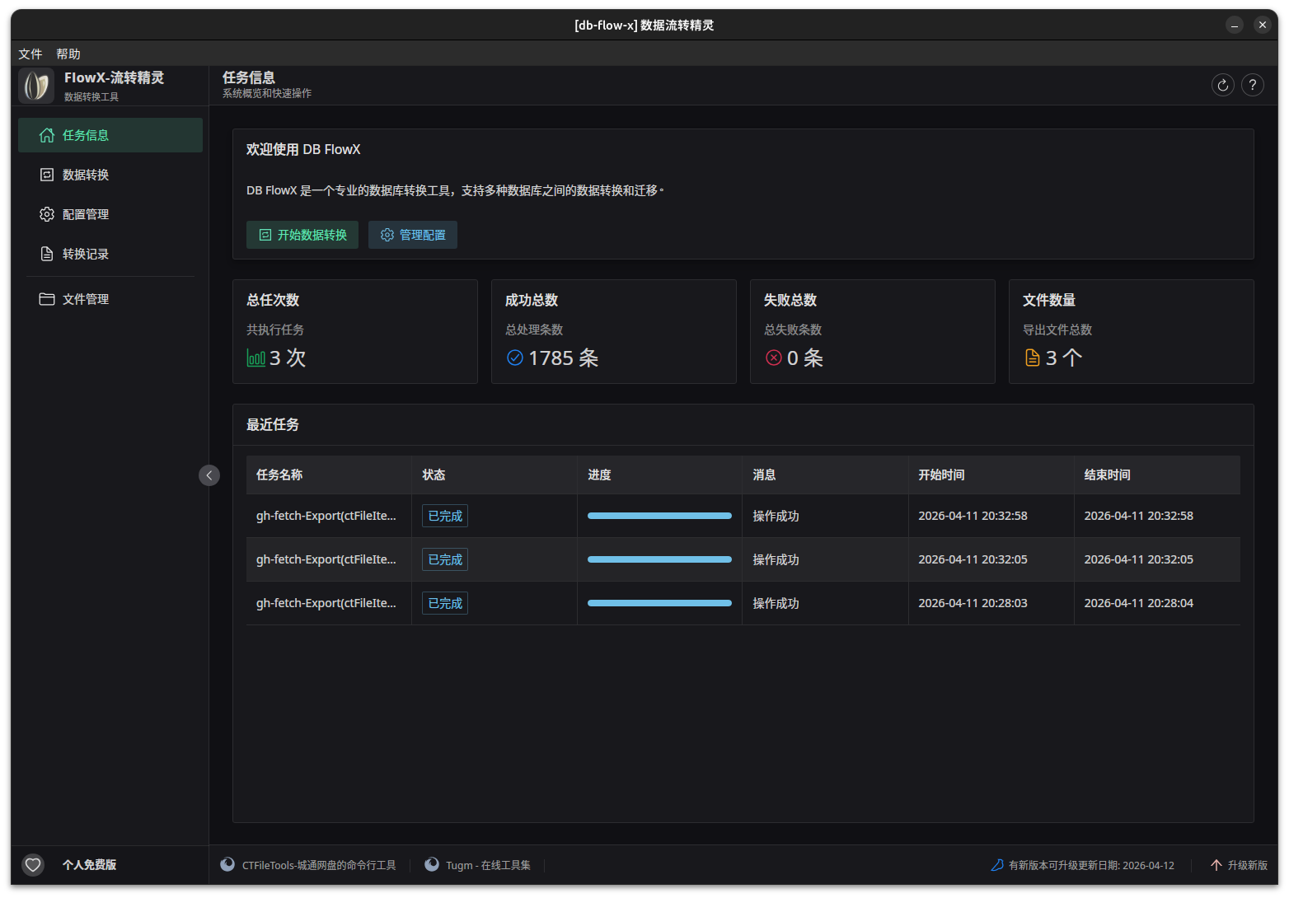Click the 已完成 status badge of the first task
The height and width of the screenshot is (898, 1289).
pyautogui.click(x=444, y=515)
